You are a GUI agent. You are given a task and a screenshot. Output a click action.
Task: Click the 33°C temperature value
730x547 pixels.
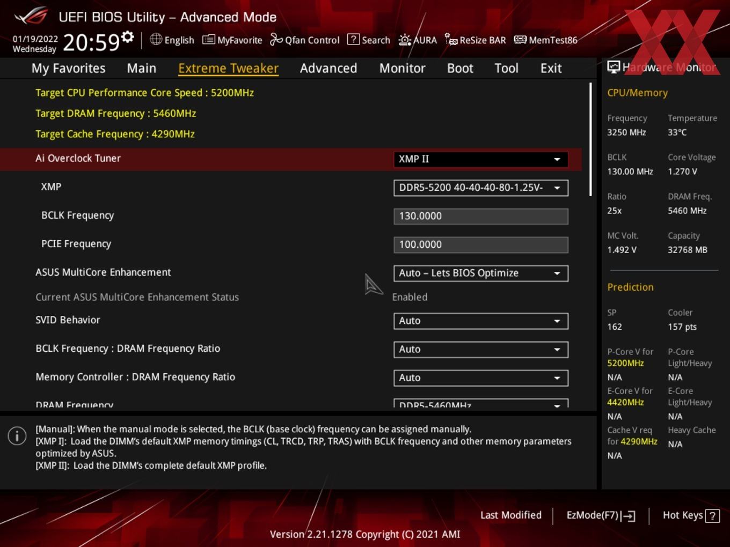point(677,132)
